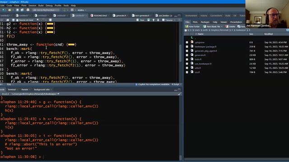Image resolution: width=289 pixels, height=162 pixels.
Task: Click the beekeeper breadcrumb in file path
Action: point(241,30)
